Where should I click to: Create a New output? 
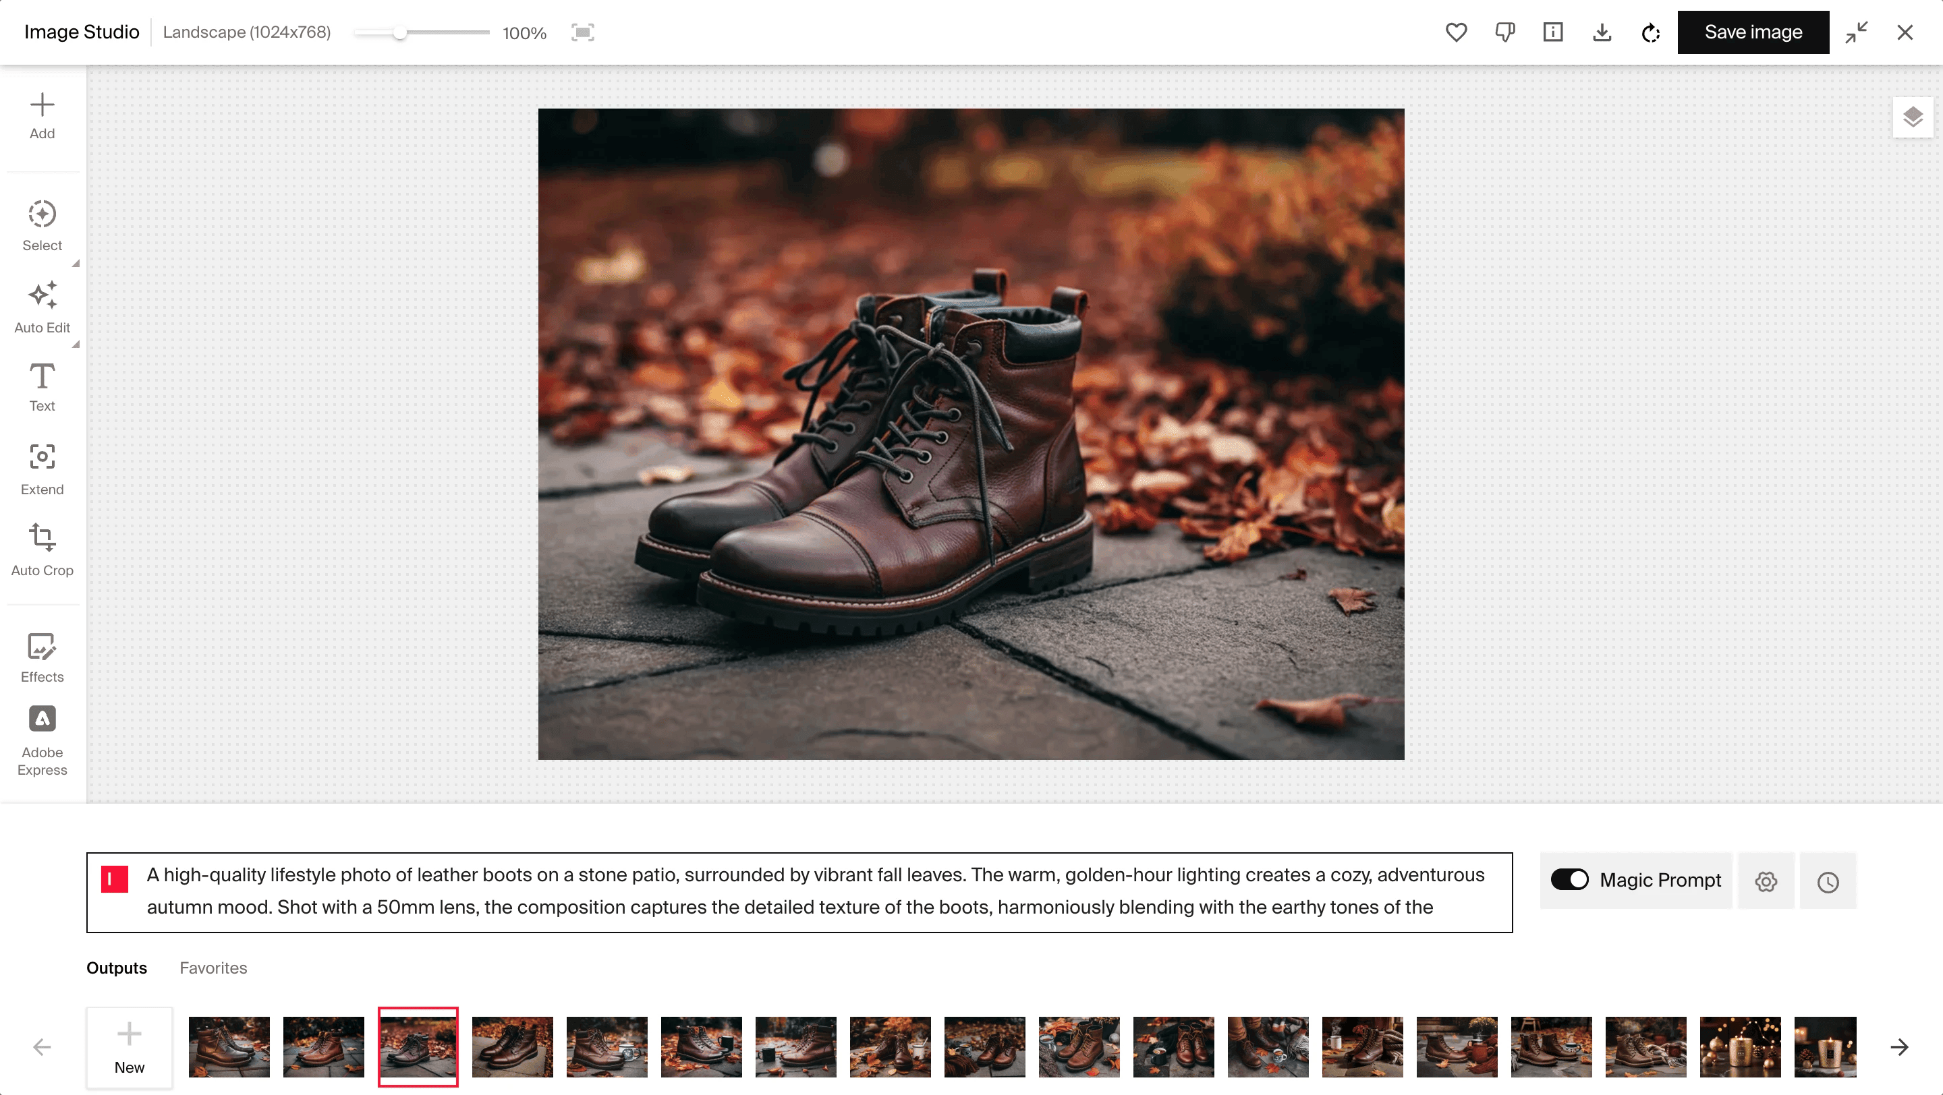(129, 1048)
